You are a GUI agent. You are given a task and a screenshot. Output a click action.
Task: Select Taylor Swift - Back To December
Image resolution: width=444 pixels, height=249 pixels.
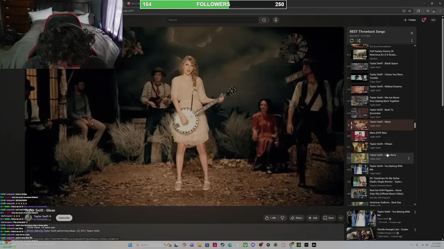pos(381,113)
